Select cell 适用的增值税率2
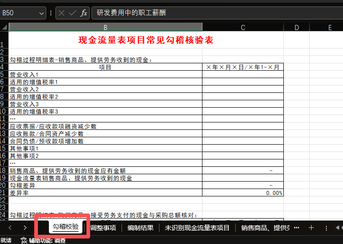The width and height of the screenshot is (343, 244). click(105, 97)
